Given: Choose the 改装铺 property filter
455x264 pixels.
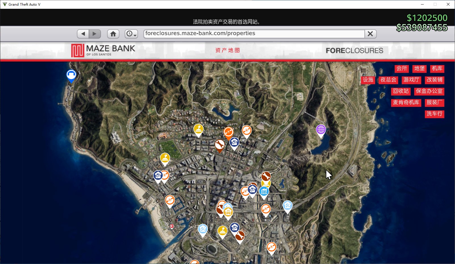Looking at the screenshot, I should coord(435,80).
